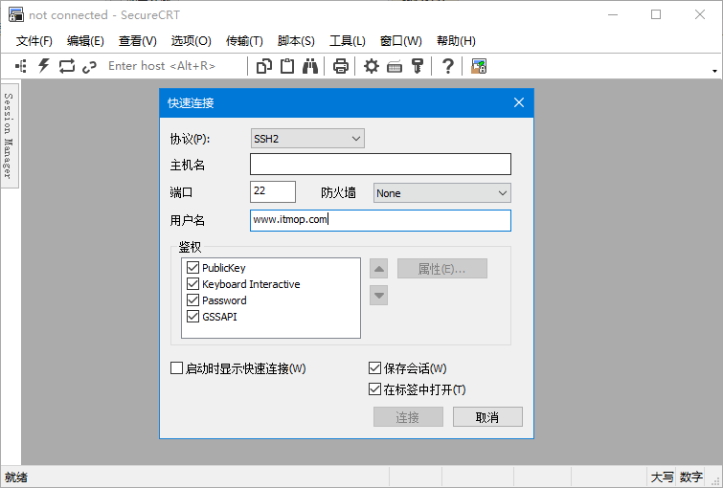Click the Copy toolbar icon
This screenshot has width=723, height=488.
click(263, 66)
